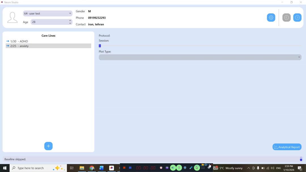Open the Windows Start menu
The height and width of the screenshot is (172, 306).
click(5, 168)
